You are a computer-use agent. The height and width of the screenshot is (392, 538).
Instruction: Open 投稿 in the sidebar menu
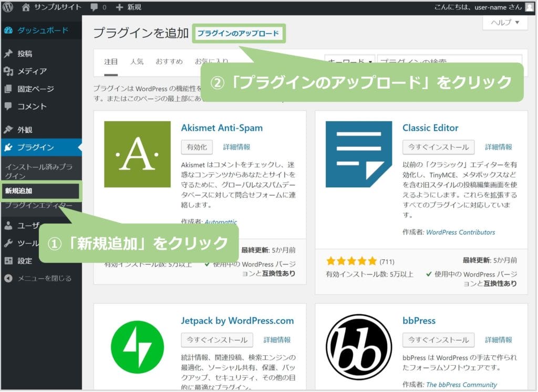(x=25, y=54)
